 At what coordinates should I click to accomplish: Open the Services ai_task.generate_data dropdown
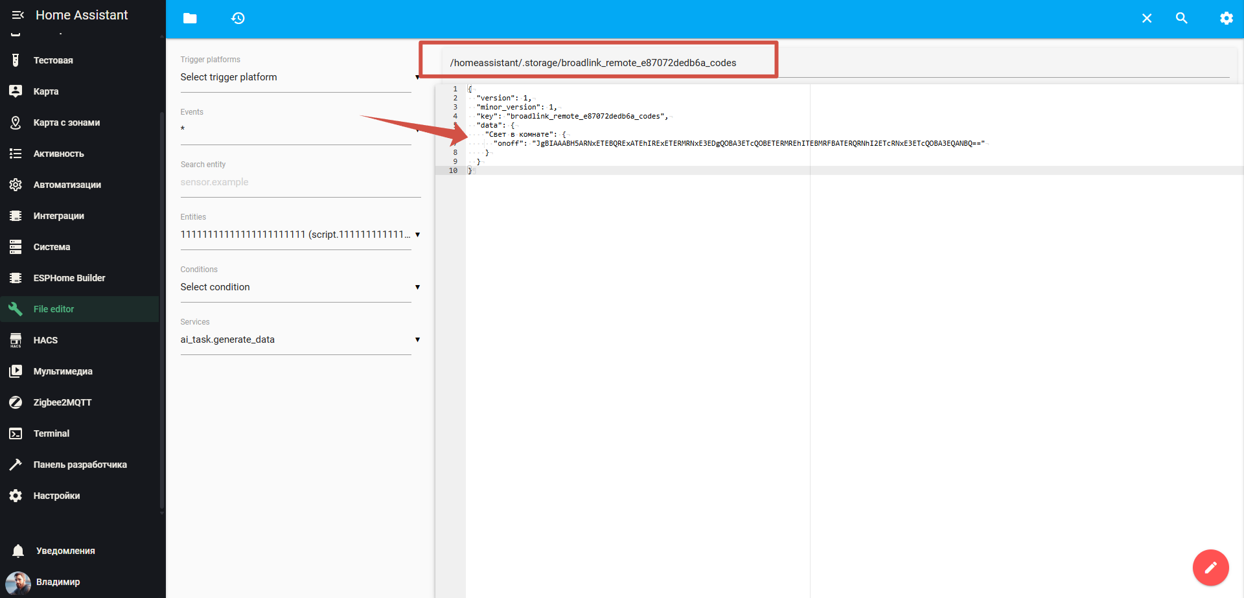299,339
